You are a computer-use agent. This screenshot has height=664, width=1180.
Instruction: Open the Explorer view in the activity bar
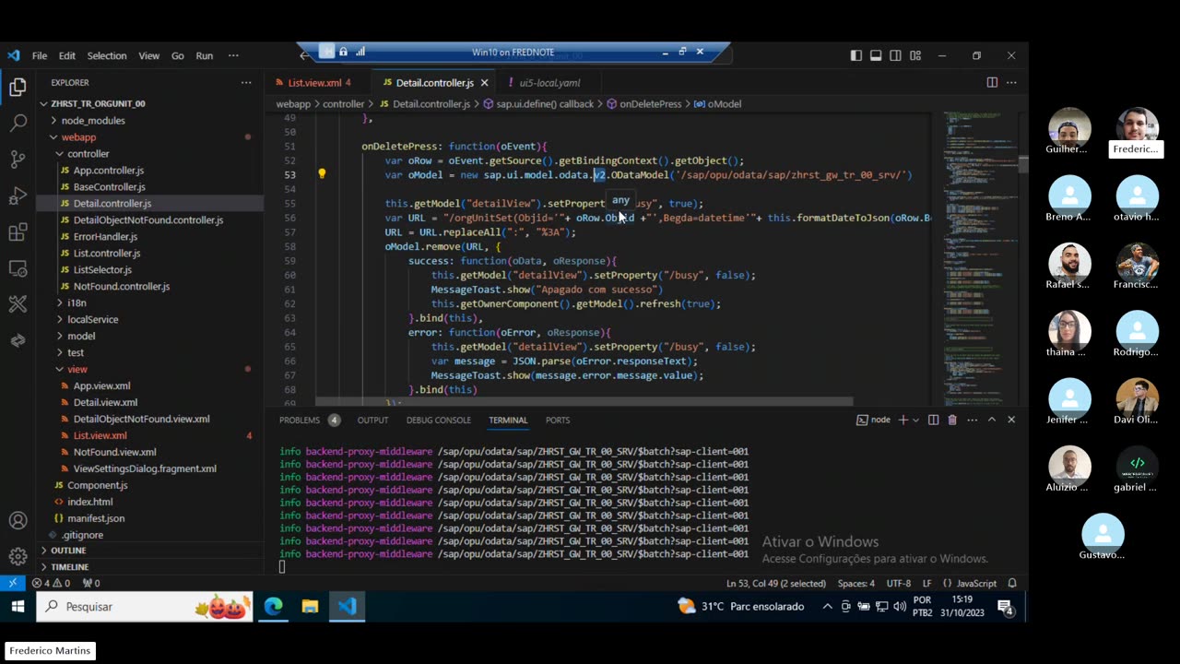18,88
